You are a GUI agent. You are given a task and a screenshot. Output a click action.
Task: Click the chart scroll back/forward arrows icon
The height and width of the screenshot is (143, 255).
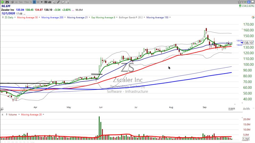coord(2,109)
